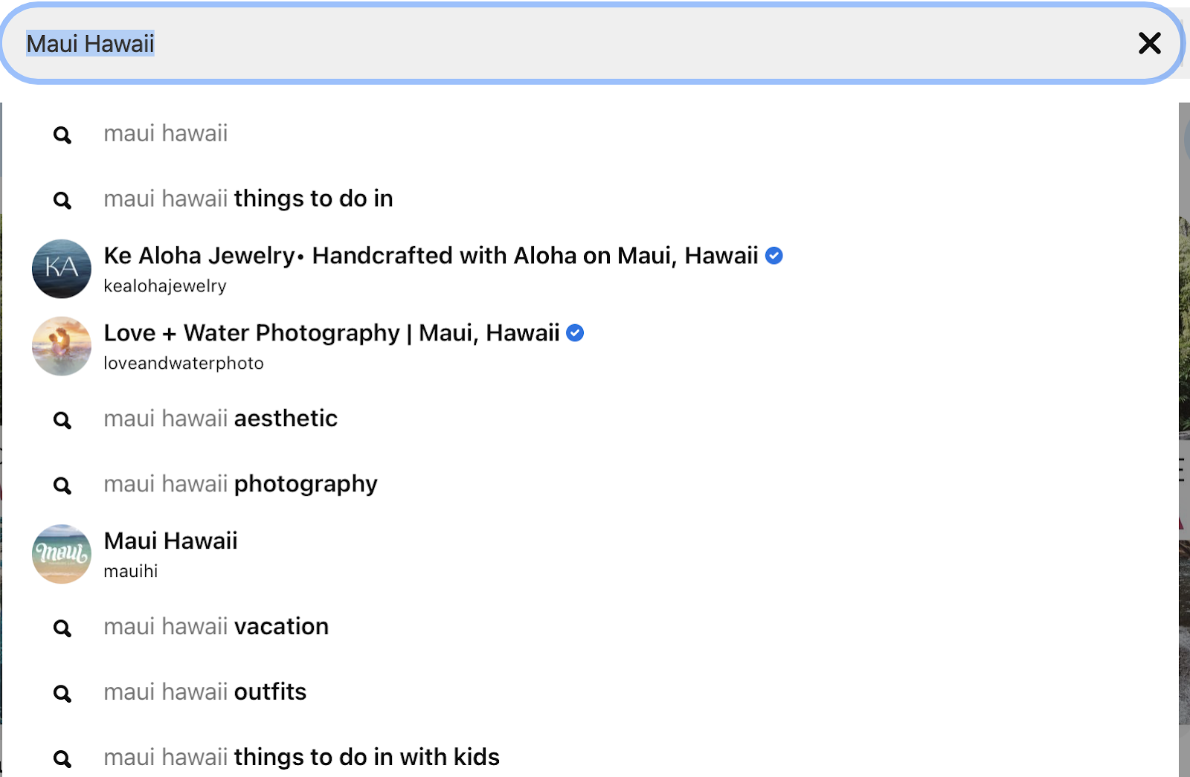Click magnifier icon beside 'vacation' suggestion
This screenshot has width=1190, height=777.
tap(62, 629)
